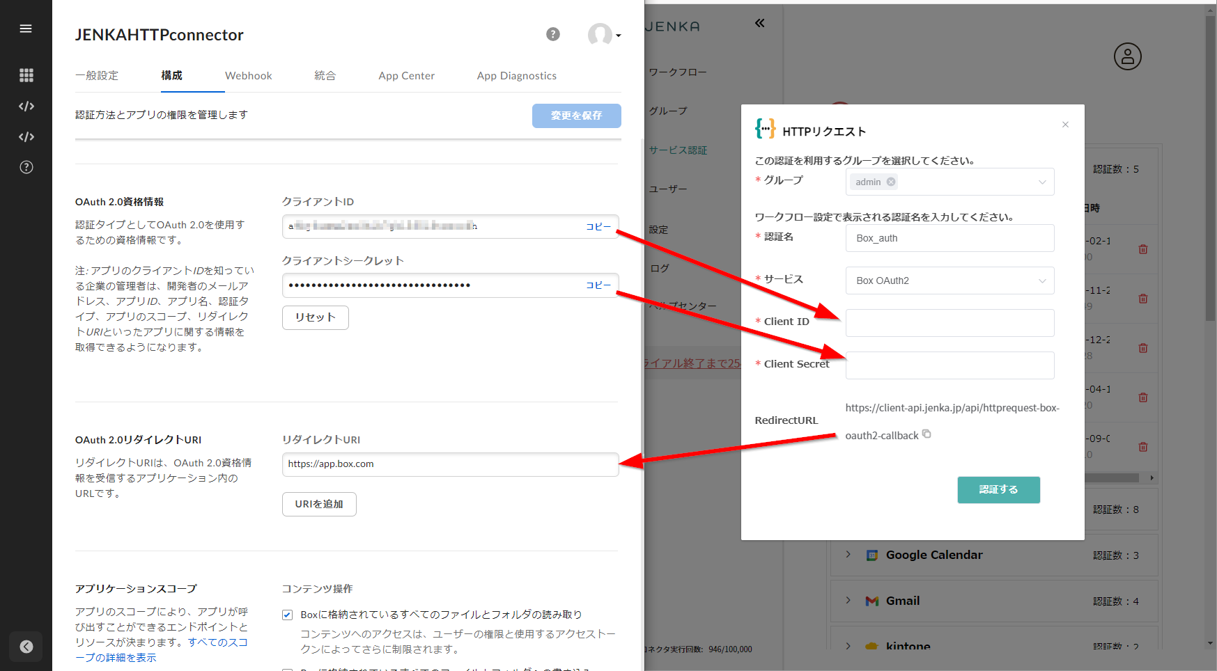
Task: Expand the Google Calendar row
Action: click(848, 554)
